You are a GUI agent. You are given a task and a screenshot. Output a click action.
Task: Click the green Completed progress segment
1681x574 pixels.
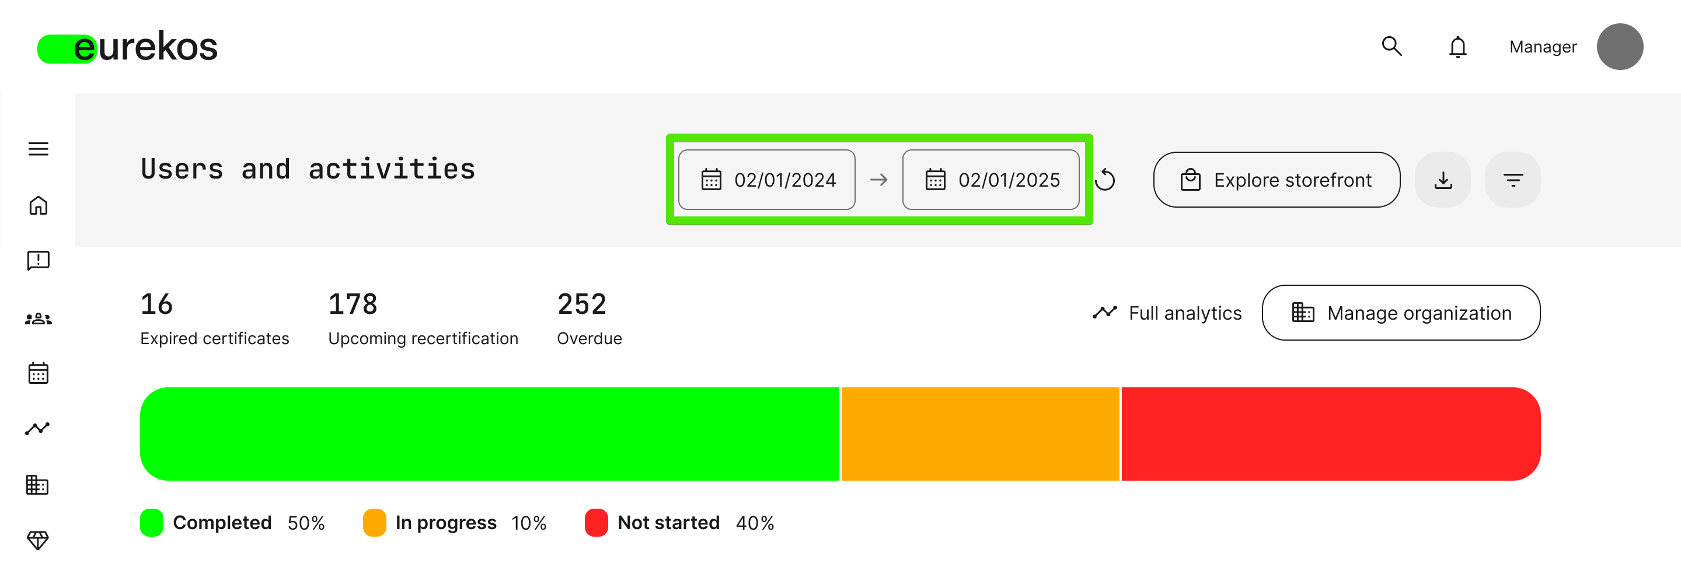[x=490, y=435]
